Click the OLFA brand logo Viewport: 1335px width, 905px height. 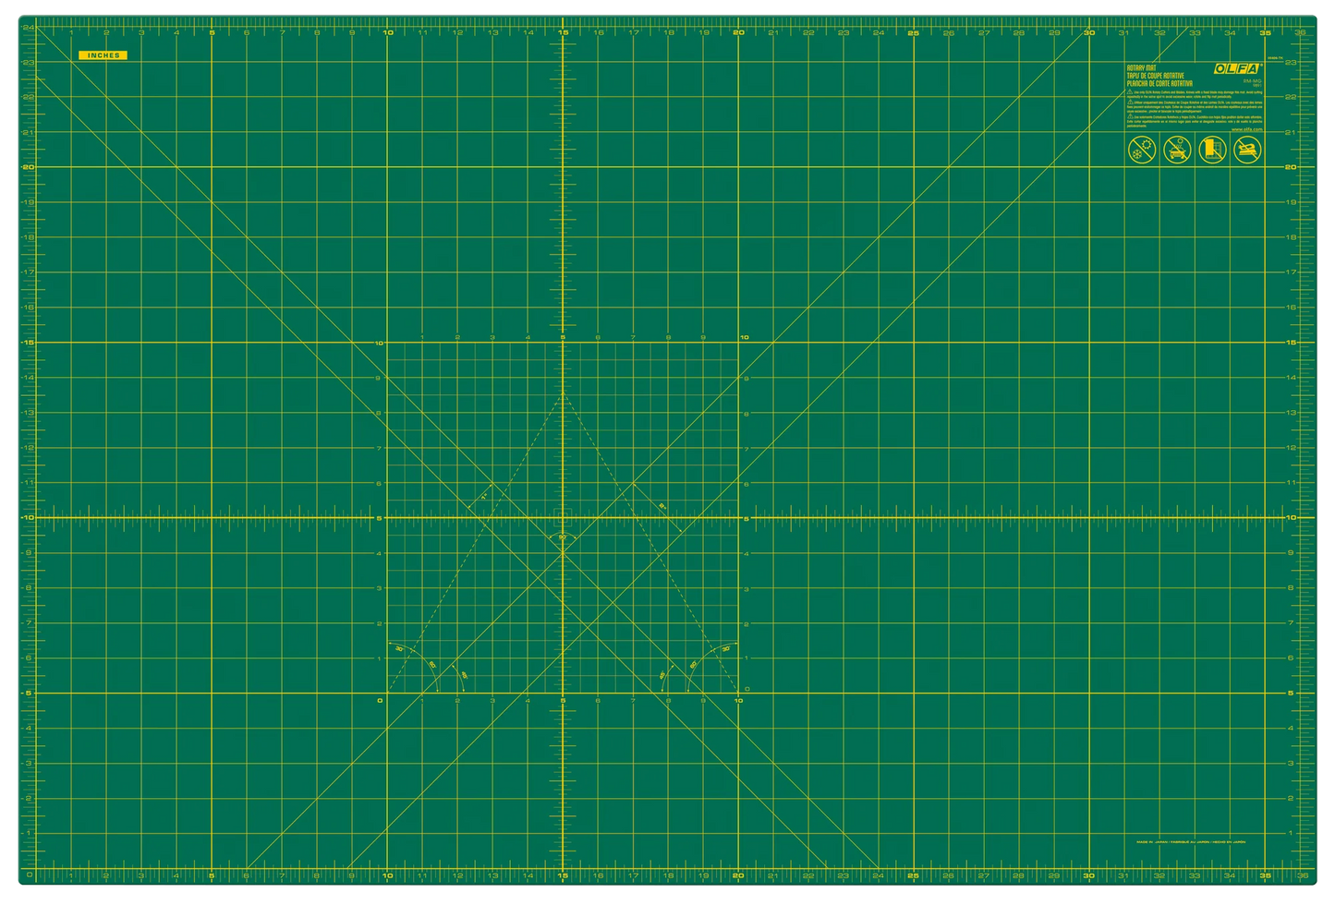click(1238, 70)
